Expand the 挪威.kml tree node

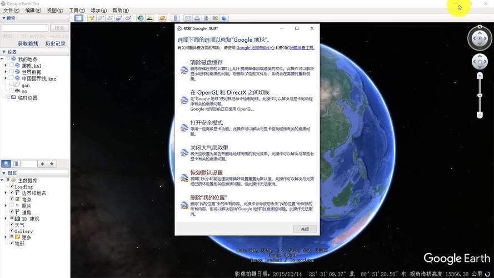pyautogui.click(x=6, y=65)
